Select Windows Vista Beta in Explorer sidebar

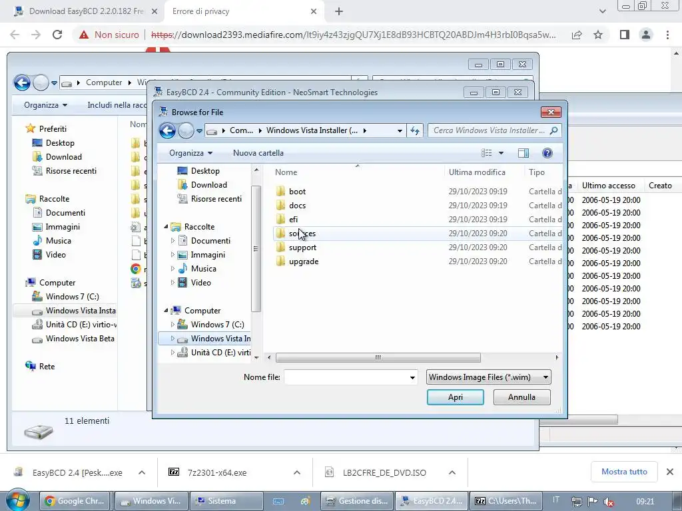click(80, 339)
